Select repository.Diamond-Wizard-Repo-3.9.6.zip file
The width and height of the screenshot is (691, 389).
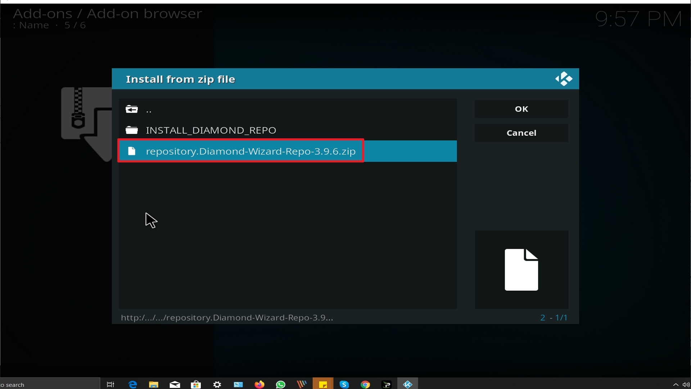(x=288, y=151)
